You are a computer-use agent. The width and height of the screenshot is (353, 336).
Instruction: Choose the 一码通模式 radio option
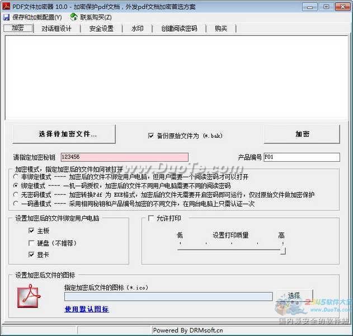tap(15, 203)
